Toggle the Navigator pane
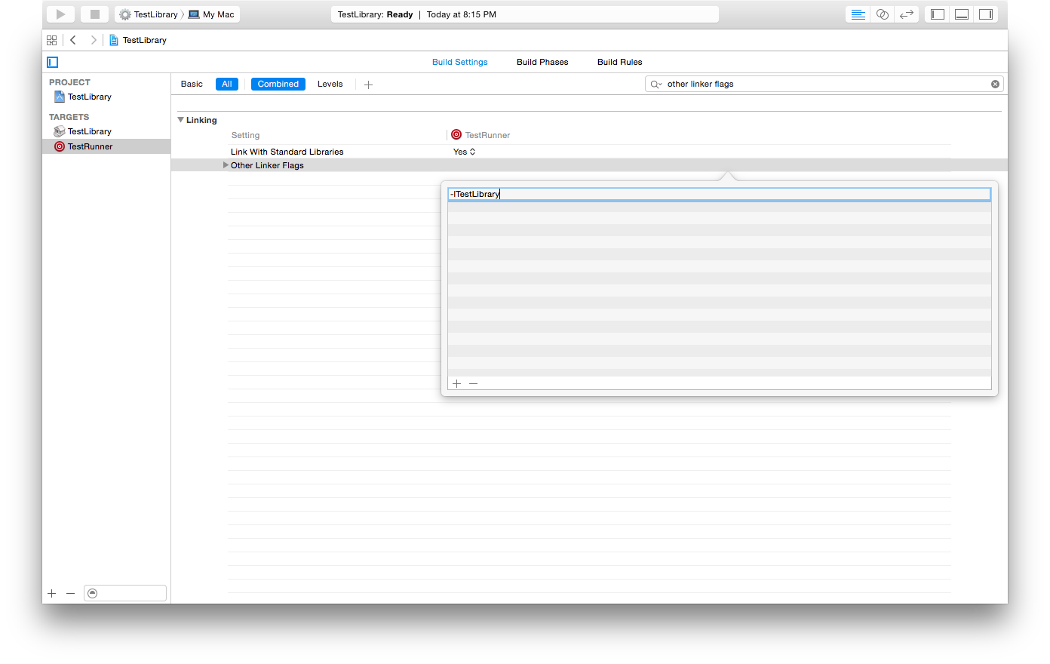This screenshot has width=1050, height=664. pyautogui.click(x=938, y=14)
